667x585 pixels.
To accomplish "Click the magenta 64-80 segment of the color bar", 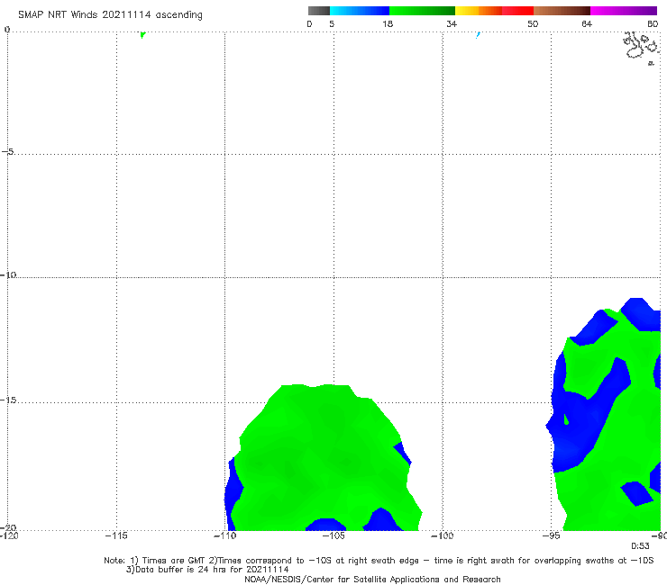I will pyautogui.click(x=624, y=11).
